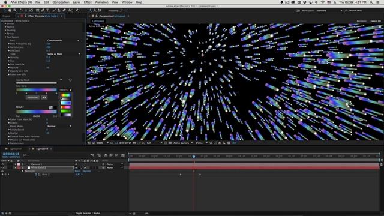The width and height of the screenshot is (384, 216).
Task: Select the Roto Brush tool
Action: (71, 11)
